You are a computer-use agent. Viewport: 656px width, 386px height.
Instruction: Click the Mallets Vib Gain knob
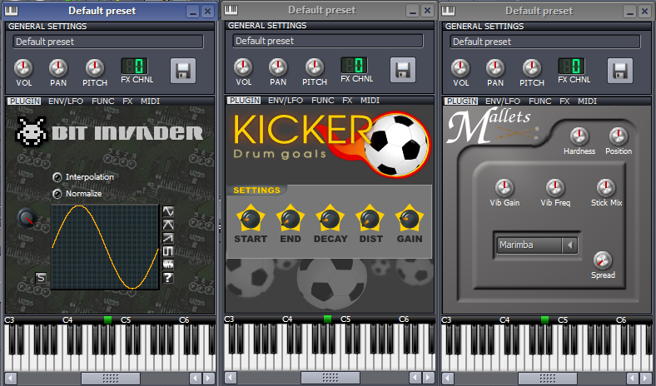[x=504, y=188]
